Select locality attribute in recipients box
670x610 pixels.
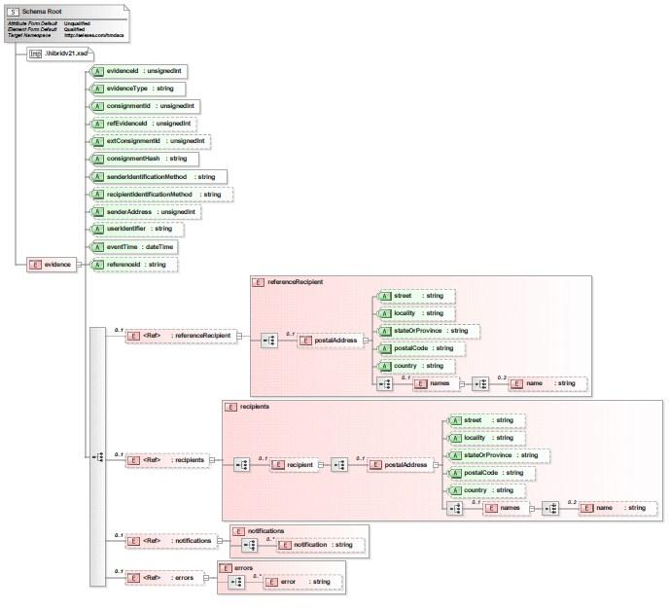tap(486, 438)
